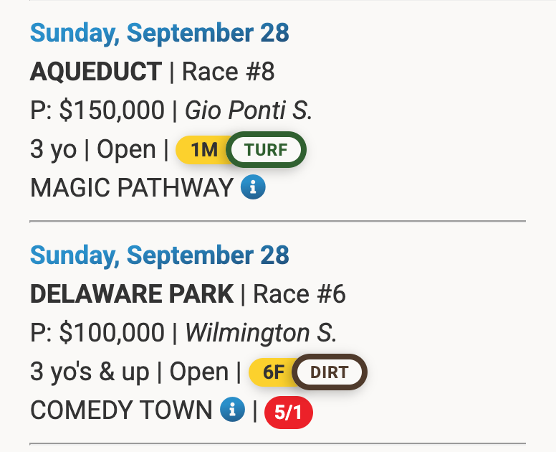Select the horse name MAGIC PATHWAY
The image size is (556, 452).
point(132,188)
